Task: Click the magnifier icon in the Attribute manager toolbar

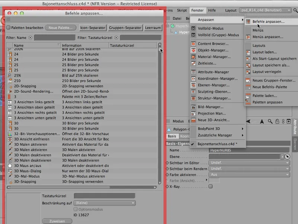Action: coord(270,121)
